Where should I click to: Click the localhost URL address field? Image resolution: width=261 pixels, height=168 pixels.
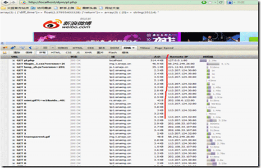coord(110,2)
